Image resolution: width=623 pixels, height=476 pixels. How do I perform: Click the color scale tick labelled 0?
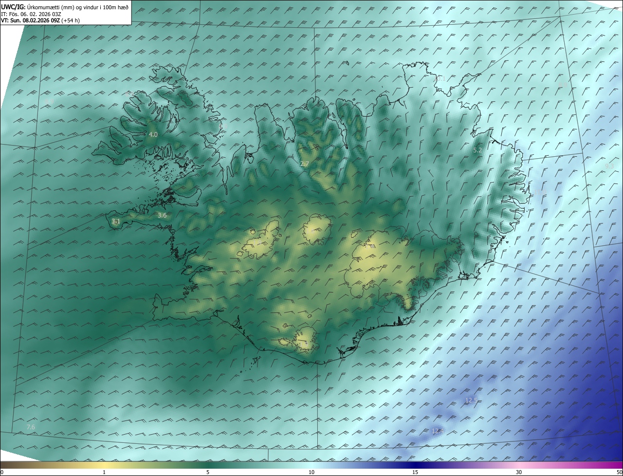coord(2,472)
